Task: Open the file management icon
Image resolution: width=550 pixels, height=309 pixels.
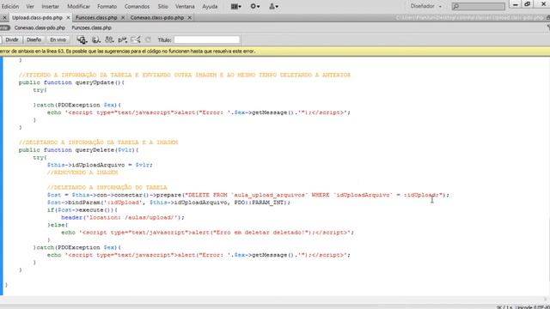Action: 109,40
